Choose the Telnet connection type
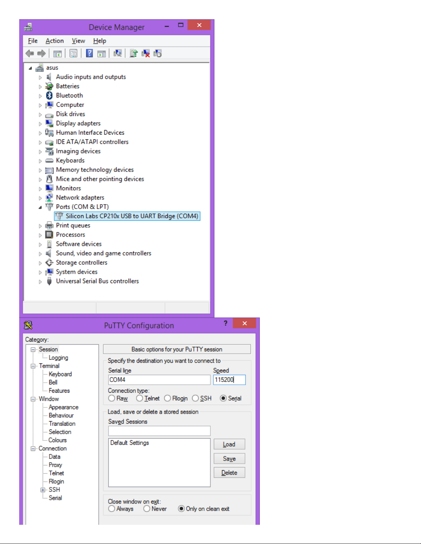The height and width of the screenshot is (544, 421). pyautogui.click(x=140, y=398)
